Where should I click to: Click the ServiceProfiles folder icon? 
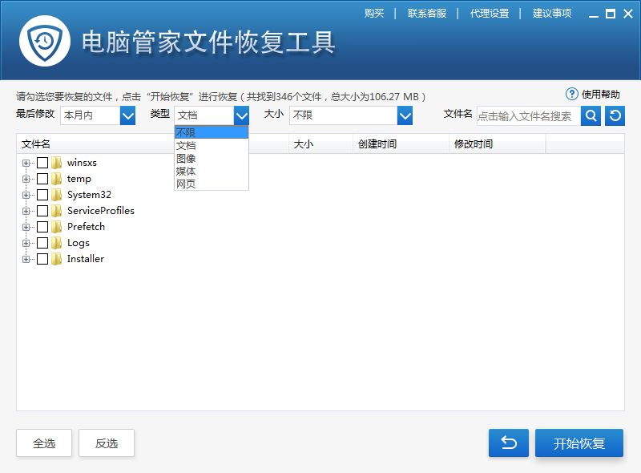pyautogui.click(x=56, y=211)
